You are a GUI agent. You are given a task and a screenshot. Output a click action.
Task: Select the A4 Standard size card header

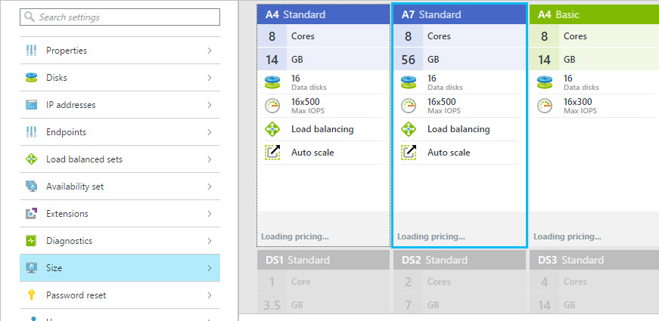(323, 14)
